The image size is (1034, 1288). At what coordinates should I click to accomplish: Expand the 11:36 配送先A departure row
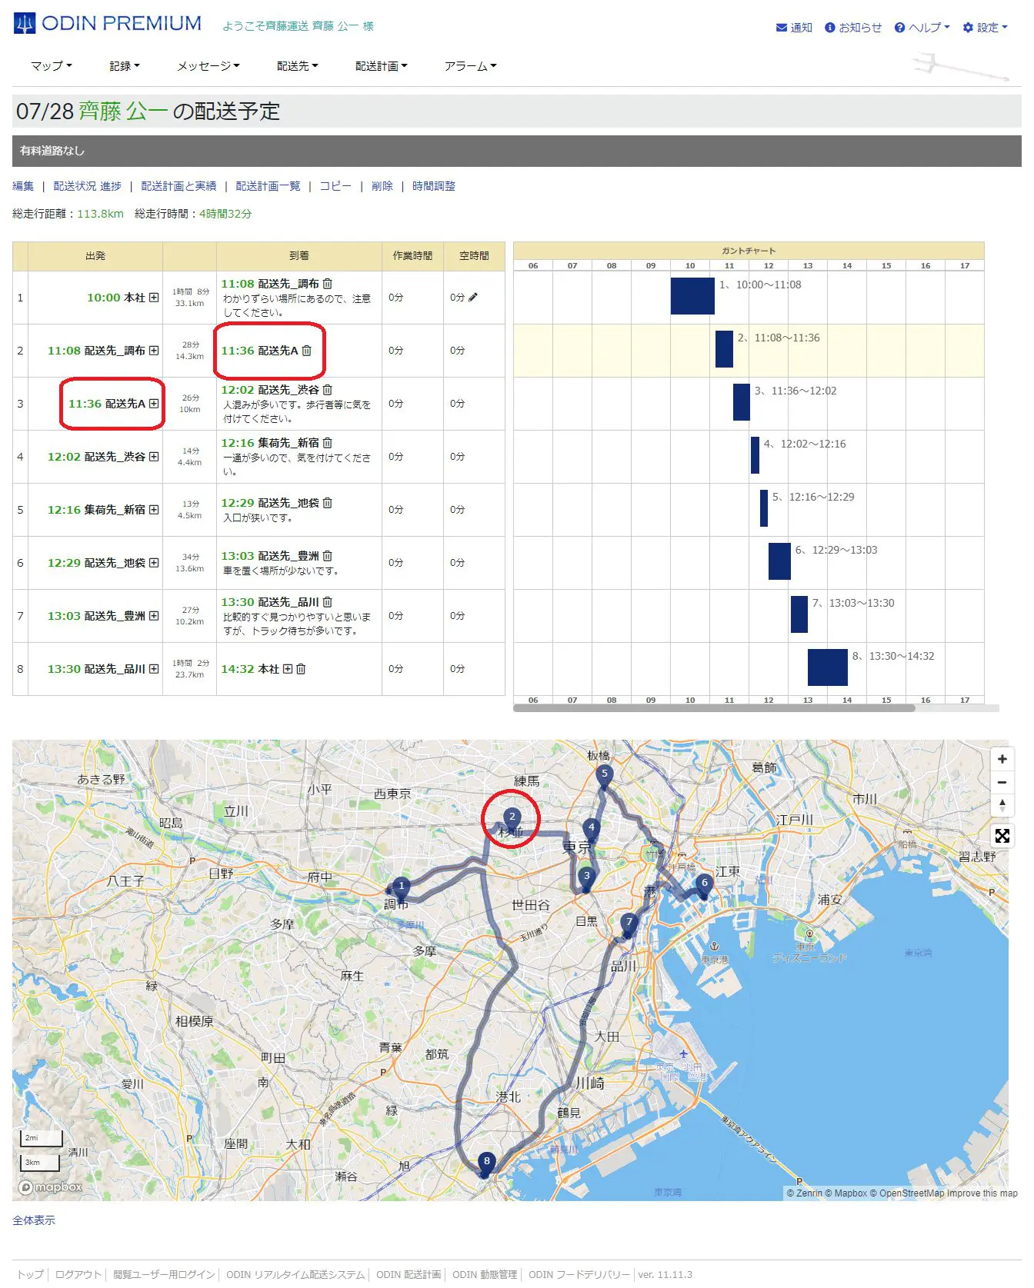click(154, 404)
